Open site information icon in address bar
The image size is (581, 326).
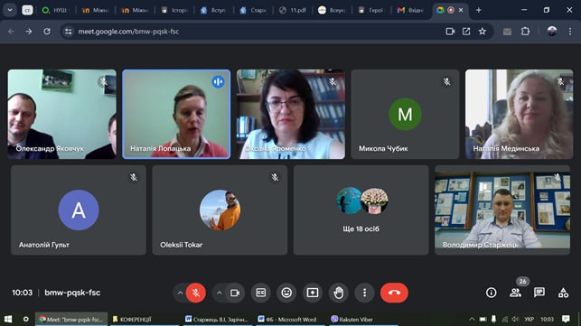click(x=69, y=32)
